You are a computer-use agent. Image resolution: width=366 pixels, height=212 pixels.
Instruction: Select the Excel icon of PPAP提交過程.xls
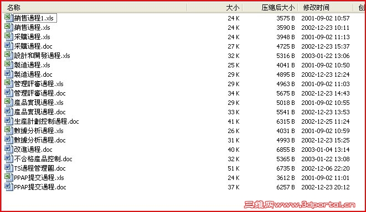coord(9,177)
